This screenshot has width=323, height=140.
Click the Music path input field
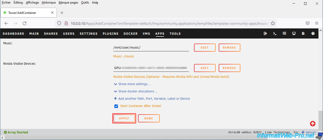click(151, 48)
